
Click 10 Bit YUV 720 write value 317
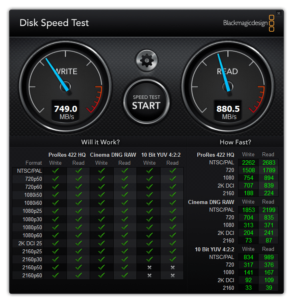pyautogui.click(x=249, y=265)
